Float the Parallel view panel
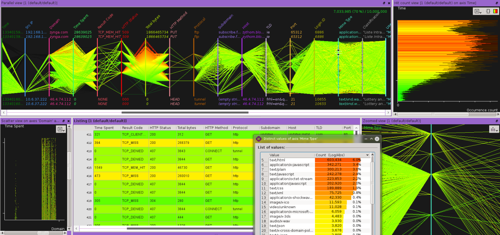500x235 pixels. coord(384,3)
